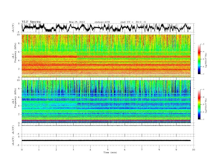The width and height of the screenshot is (218, 168).
Task: Click the '10' tick on the time axis
Action: pos(194,150)
